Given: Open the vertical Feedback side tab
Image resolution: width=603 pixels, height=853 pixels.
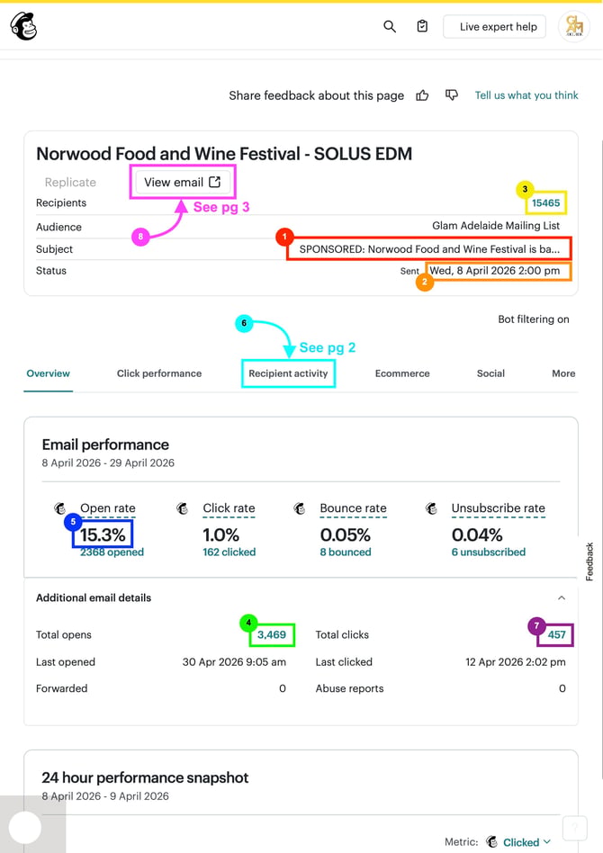Looking at the screenshot, I should coord(589,561).
